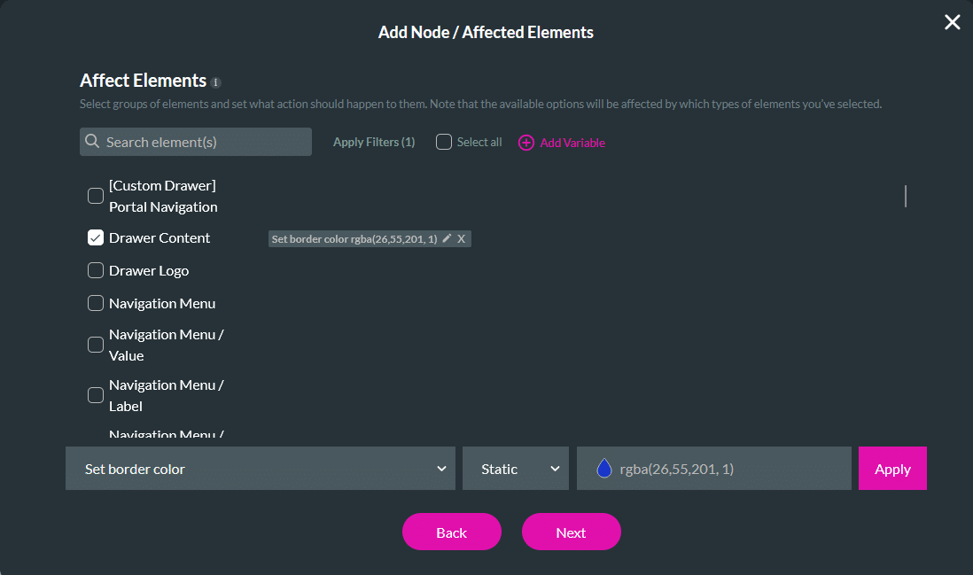Enable the Select all checkbox
The image size is (973, 575).
[442, 142]
